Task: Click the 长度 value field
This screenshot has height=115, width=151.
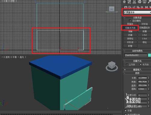Action: (x=142, y=78)
